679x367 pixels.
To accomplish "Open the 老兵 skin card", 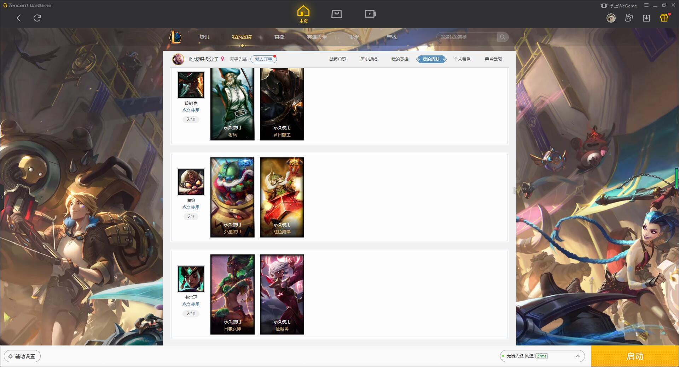I will (232, 104).
